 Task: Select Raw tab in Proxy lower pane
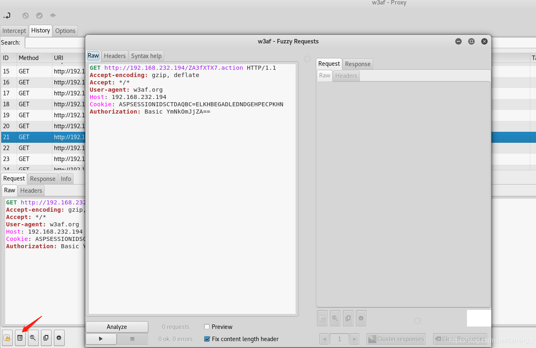(x=10, y=190)
